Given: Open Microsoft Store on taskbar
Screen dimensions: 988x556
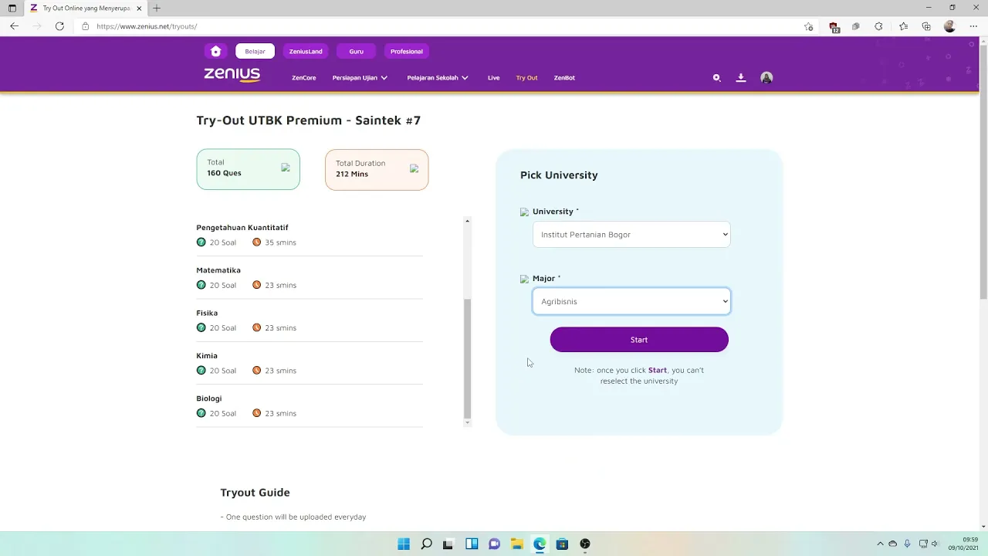Looking at the screenshot, I should pyautogui.click(x=562, y=544).
